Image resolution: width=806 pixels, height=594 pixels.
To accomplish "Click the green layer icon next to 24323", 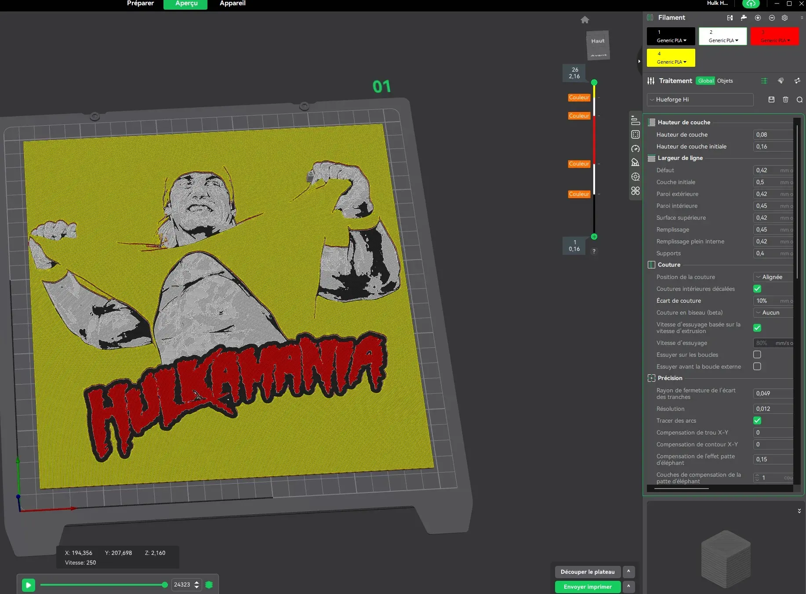I will pos(209,585).
